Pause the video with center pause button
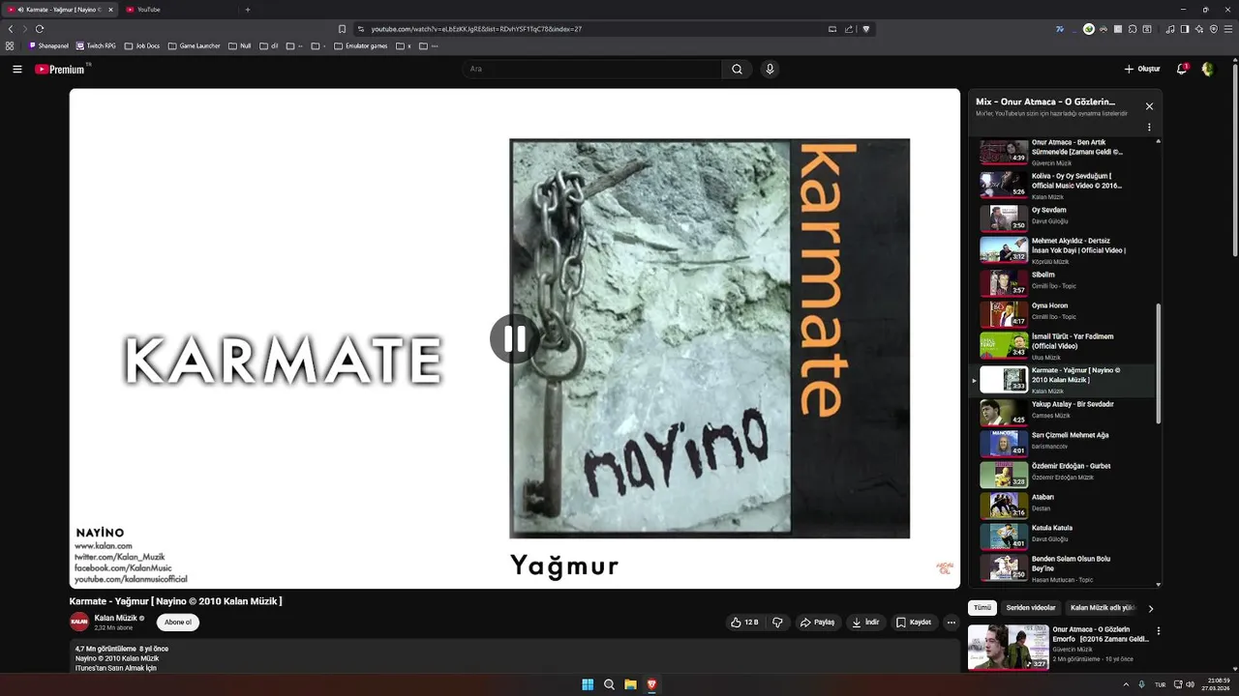Image resolution: width=1239 pixels, height=696 pixels. [x=515, y=338]
